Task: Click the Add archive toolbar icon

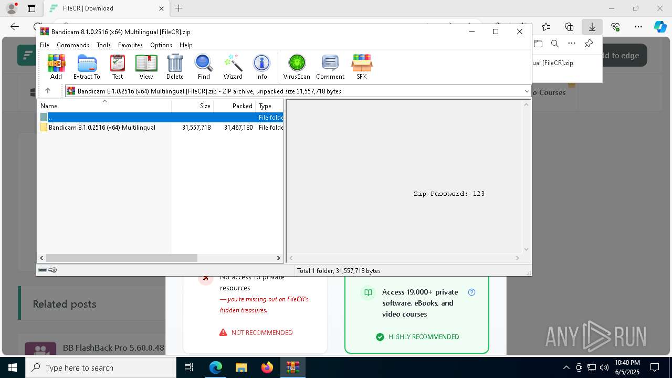Action: click(56, 67)
